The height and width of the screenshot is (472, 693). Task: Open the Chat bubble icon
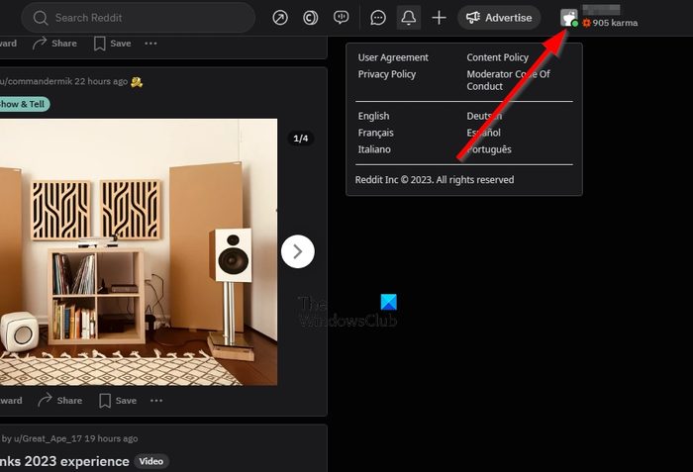pos(378,18)
